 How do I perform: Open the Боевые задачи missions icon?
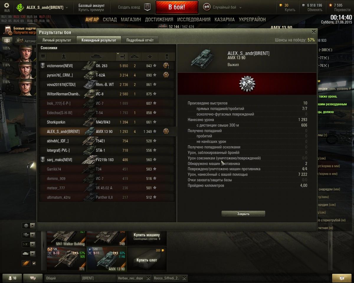(x=8, y=30)
